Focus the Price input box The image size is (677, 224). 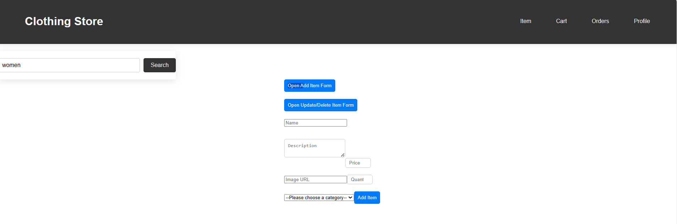[x=358, y=163]
